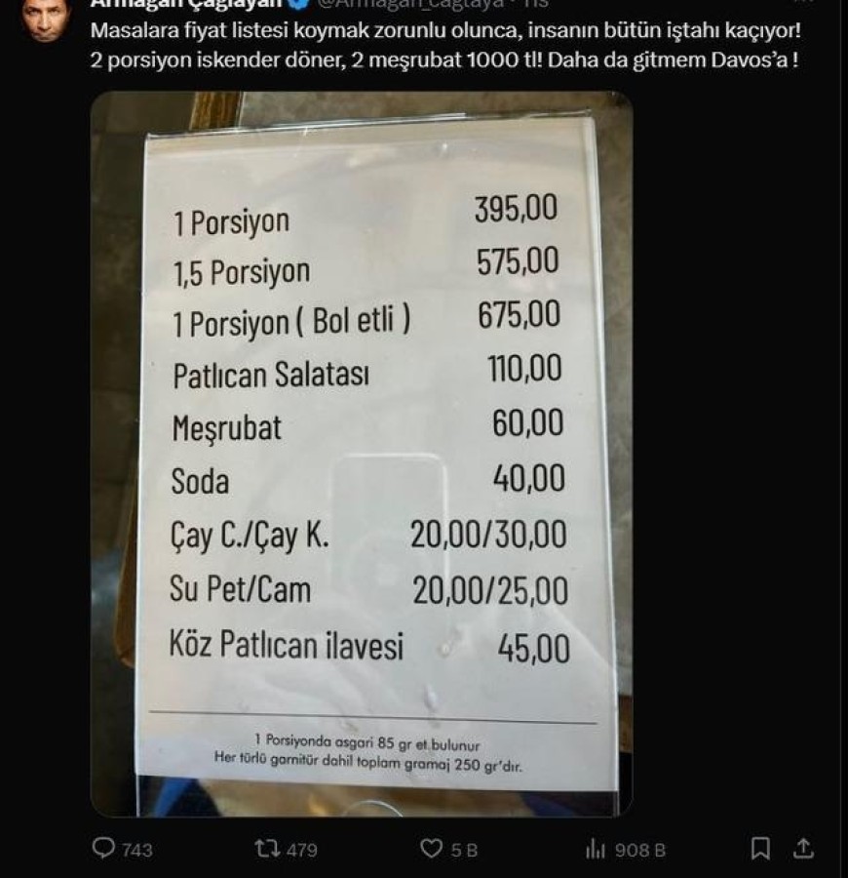Screen dimensions: 848x878
Task: Click the reply icon with 743 comments
Action: pyautogui.click(x=103, y=849)
